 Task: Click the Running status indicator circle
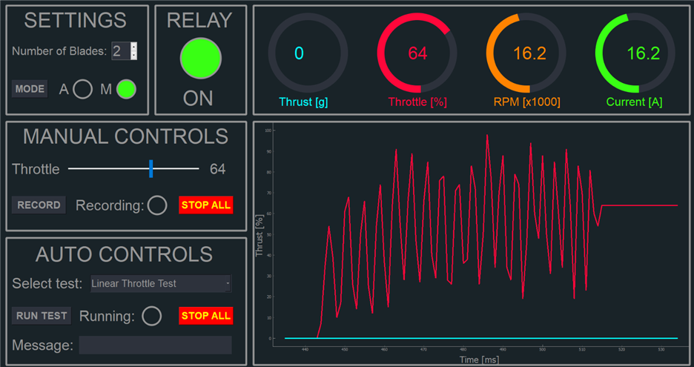pyautogui.click(x=152, y=316)
